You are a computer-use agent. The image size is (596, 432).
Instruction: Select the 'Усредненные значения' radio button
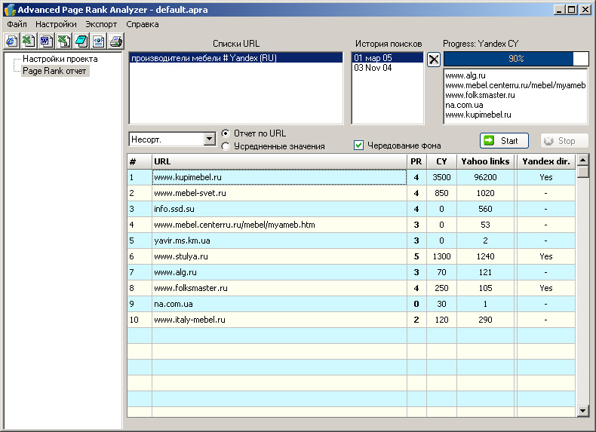point(226,146)
